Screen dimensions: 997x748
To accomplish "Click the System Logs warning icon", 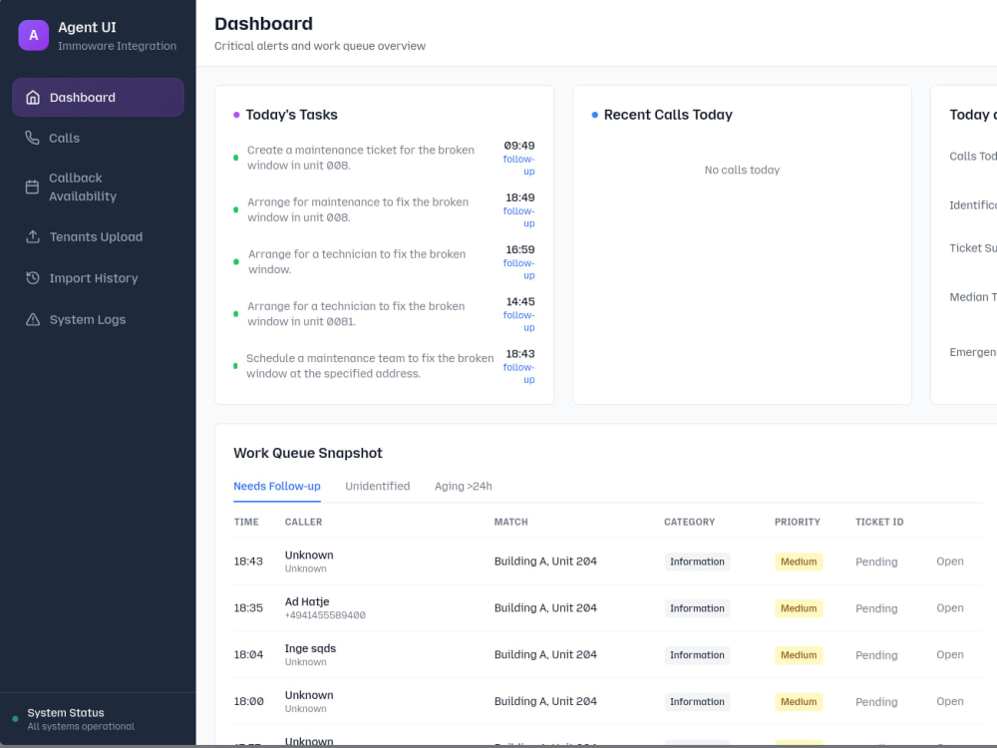I will click(x=33, y=319).
